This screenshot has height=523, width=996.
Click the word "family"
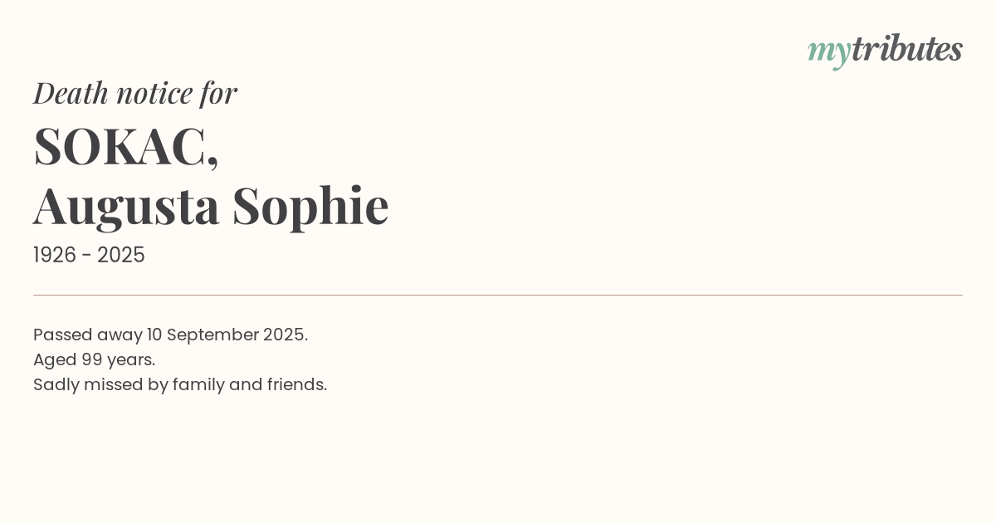[x=198, y=384]
